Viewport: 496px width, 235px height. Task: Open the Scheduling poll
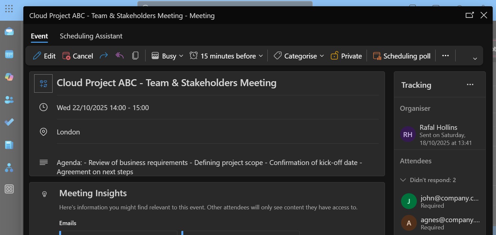[402, 56]
